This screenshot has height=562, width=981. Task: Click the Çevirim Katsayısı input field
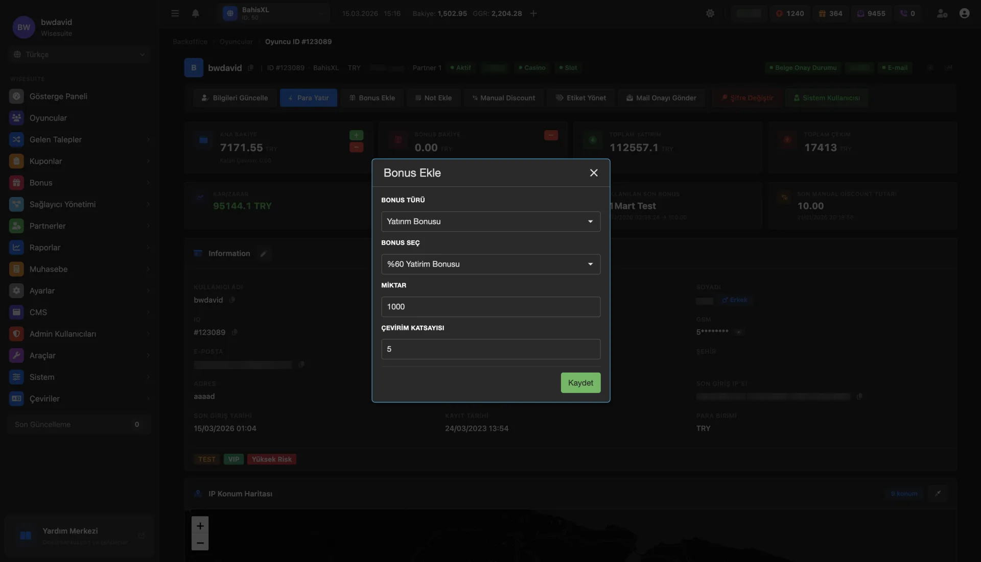click(491, 349)
